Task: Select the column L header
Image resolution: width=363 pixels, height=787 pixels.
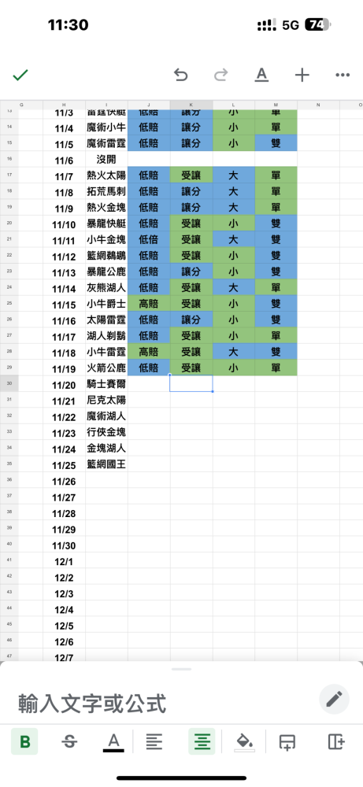Action: 233,105
